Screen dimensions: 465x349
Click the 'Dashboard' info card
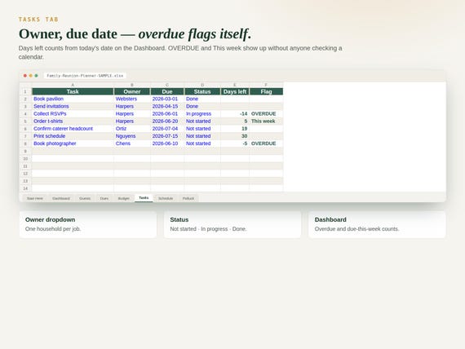377,224
